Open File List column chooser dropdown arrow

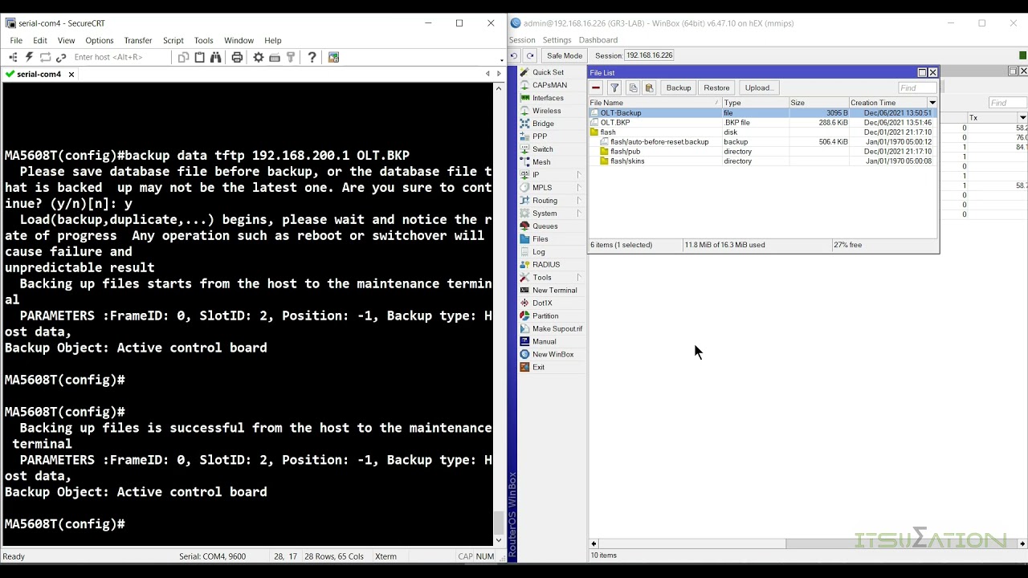932,103
